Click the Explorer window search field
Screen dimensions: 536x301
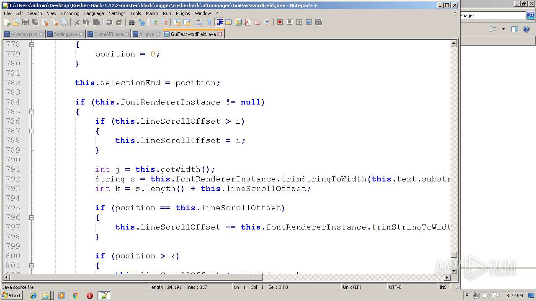[493, 15]
